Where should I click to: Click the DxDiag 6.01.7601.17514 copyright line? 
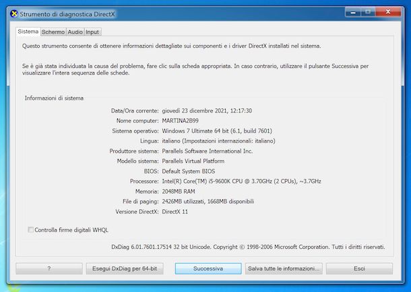[248, 247]
